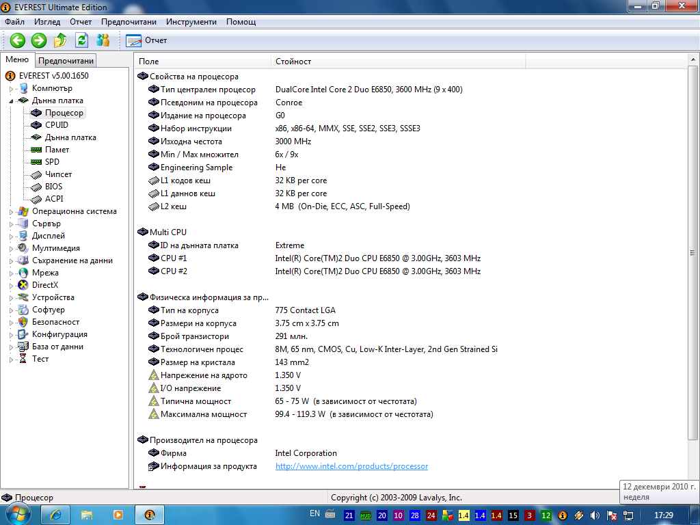Expand the Операционна система node
Viewport: 700px width, 525px height.
pos(11,212)
